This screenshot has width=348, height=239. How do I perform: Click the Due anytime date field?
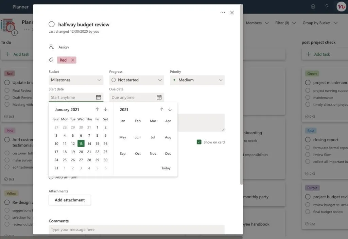pos(137,97)
